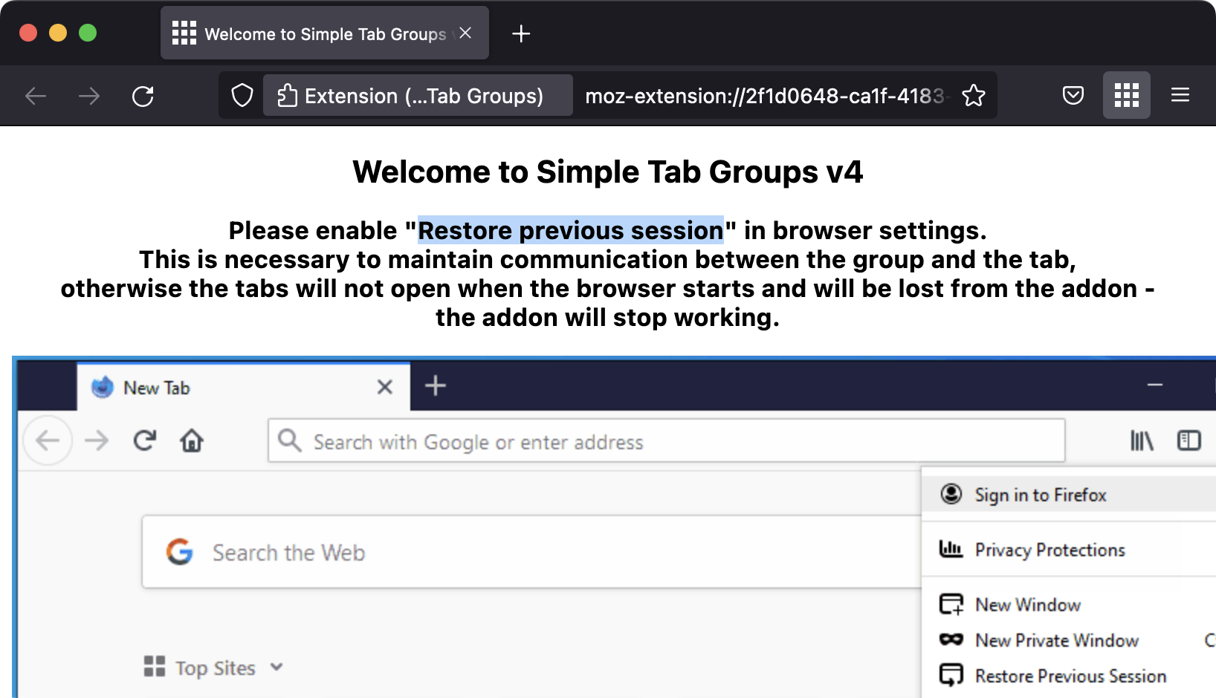
Task: Open the Pocket save icon
Action: [x=1073, y=96]
